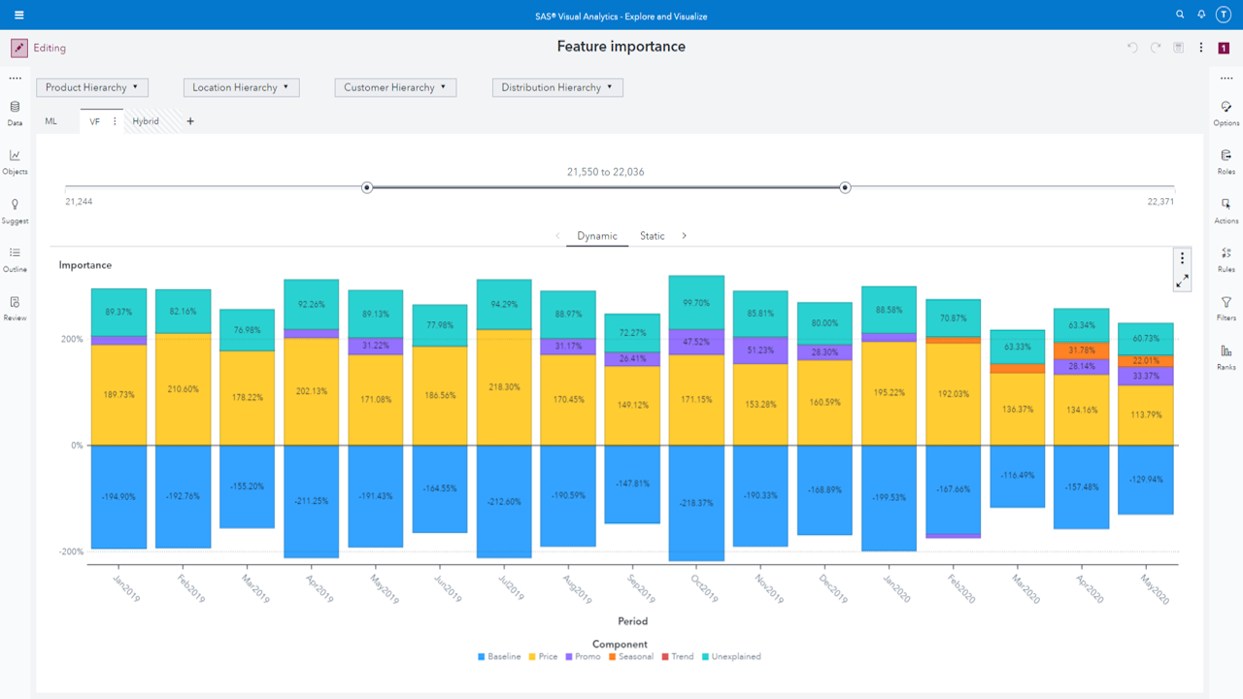
Task: Open the Actions pane
Action: (1226, 211)
